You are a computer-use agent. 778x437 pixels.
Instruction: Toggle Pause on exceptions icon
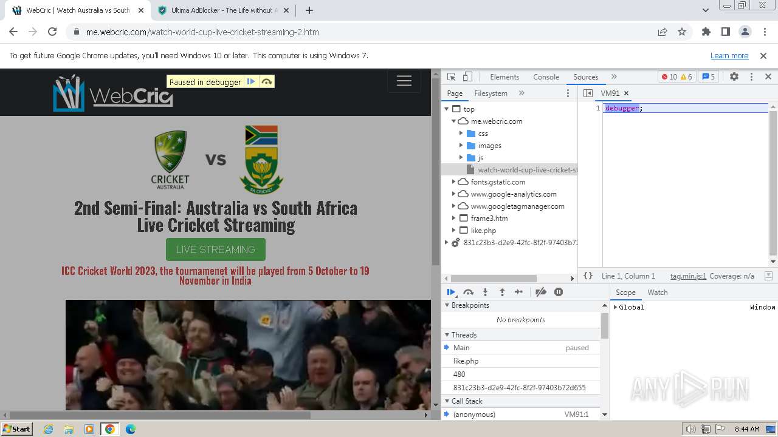559,292
